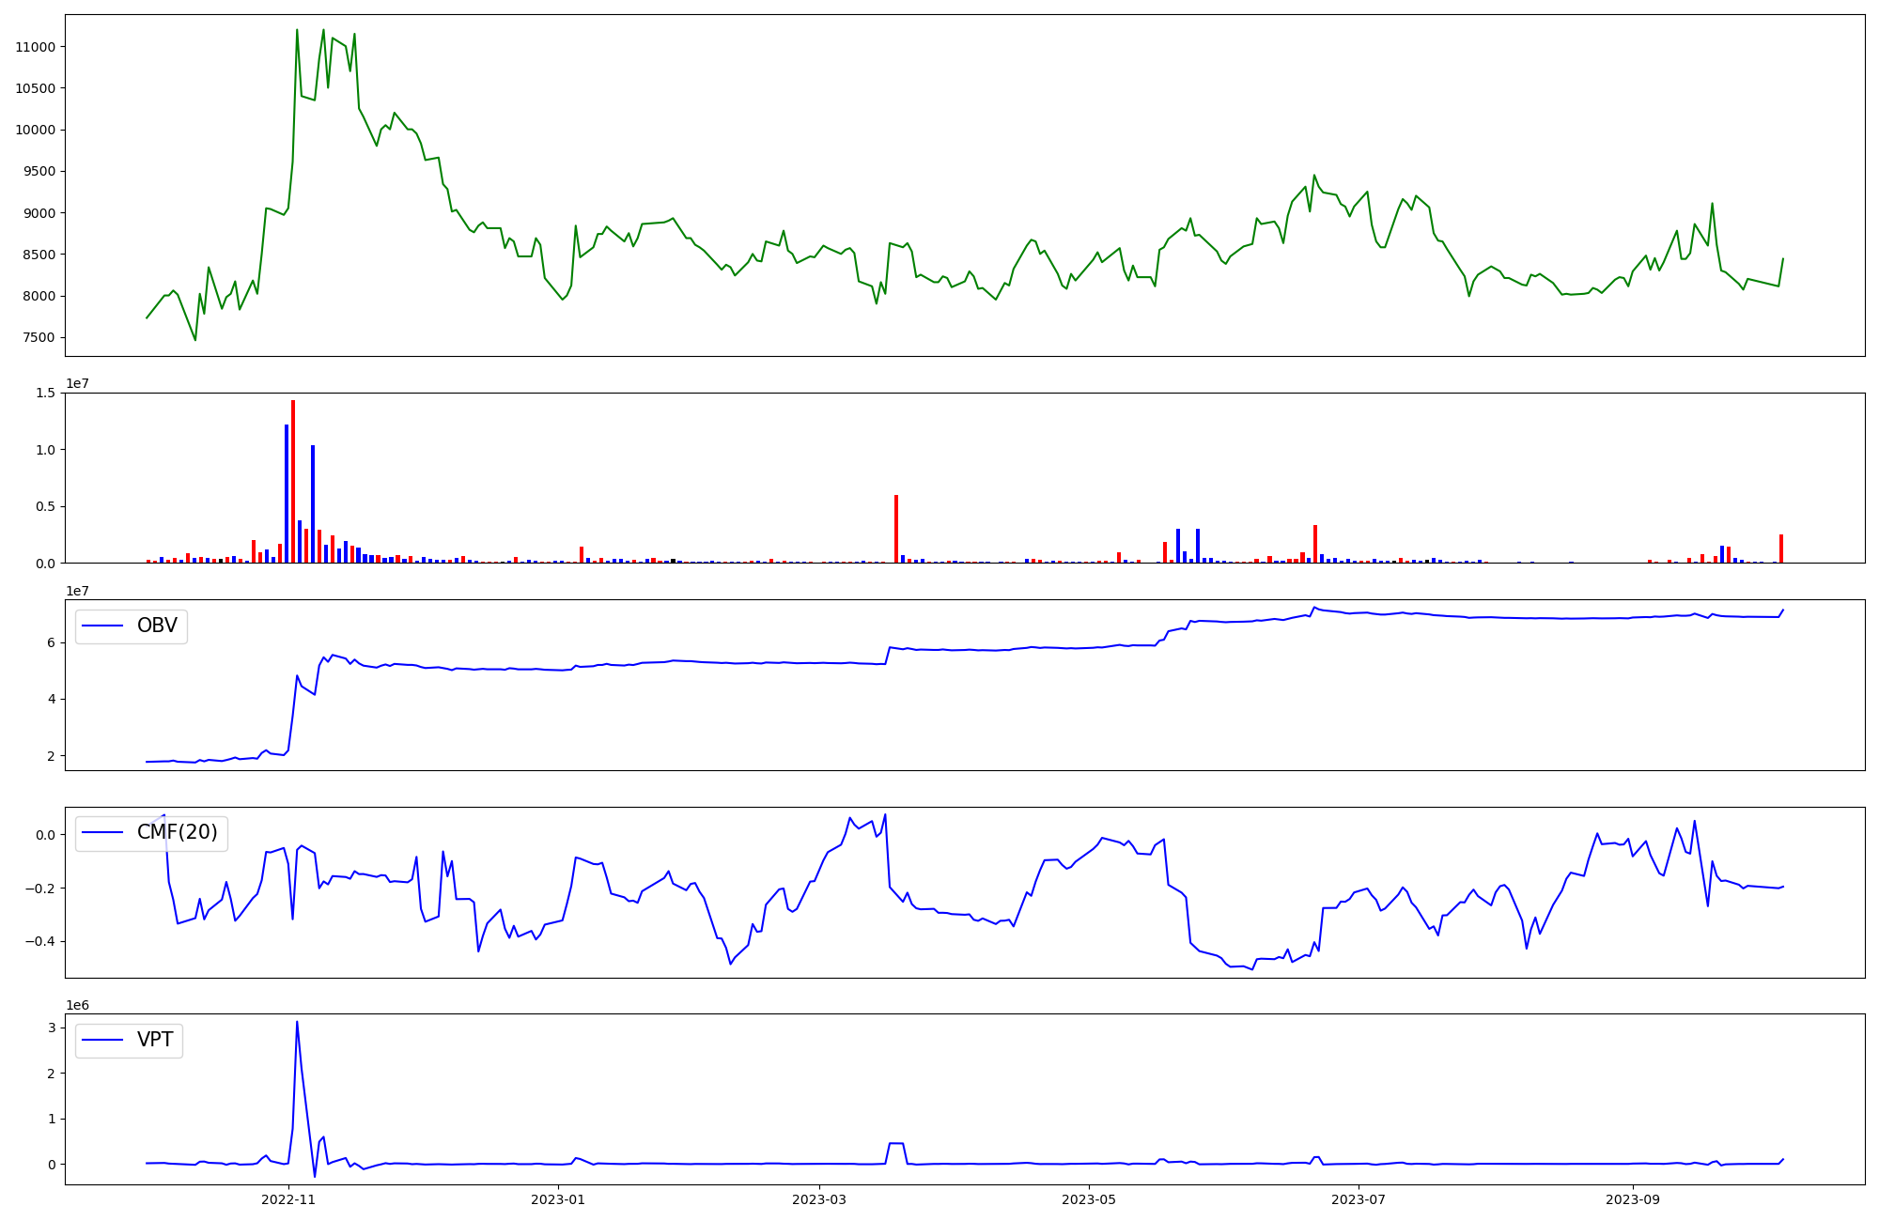Click the tallest red volume bar

[293, 481]
